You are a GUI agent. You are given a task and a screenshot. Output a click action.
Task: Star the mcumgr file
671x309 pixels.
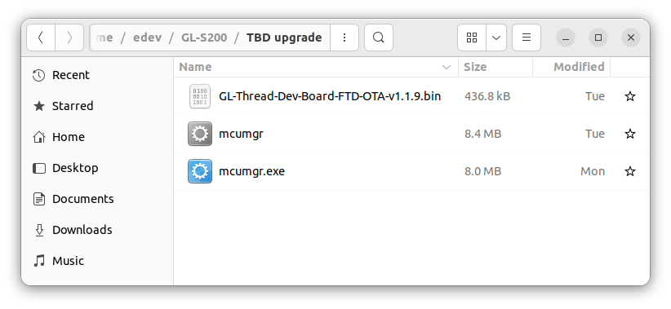(x=630, y=134)
